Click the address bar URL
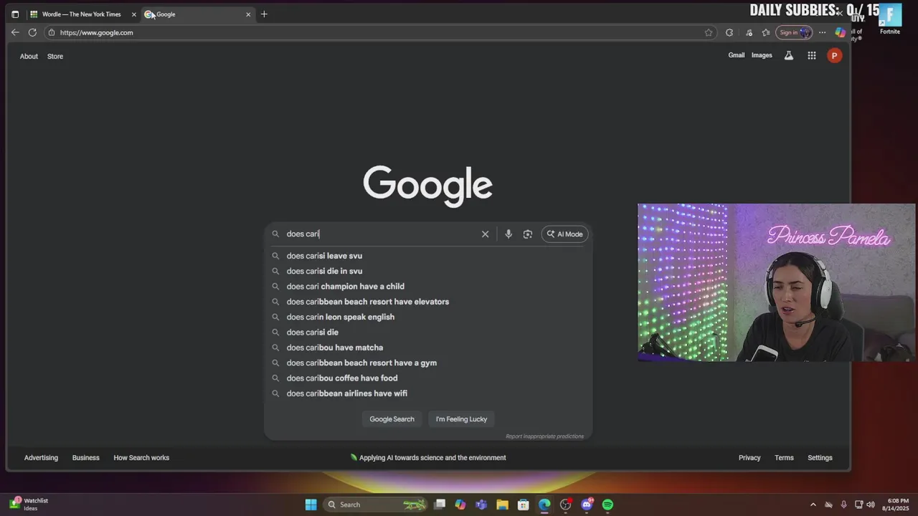 click(96, 32)
